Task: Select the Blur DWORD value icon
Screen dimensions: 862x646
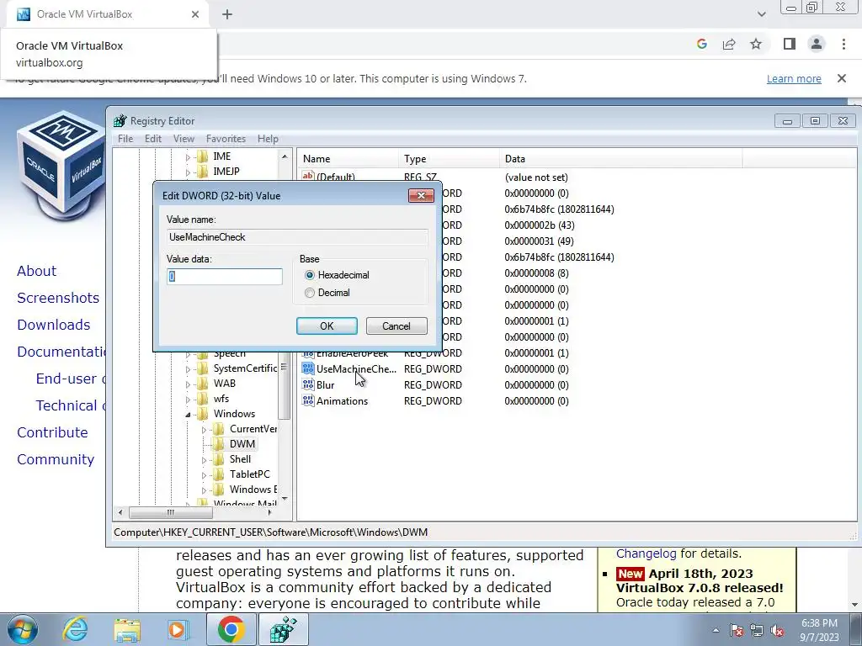Action: pyautogui.click(x=308, y=384)
